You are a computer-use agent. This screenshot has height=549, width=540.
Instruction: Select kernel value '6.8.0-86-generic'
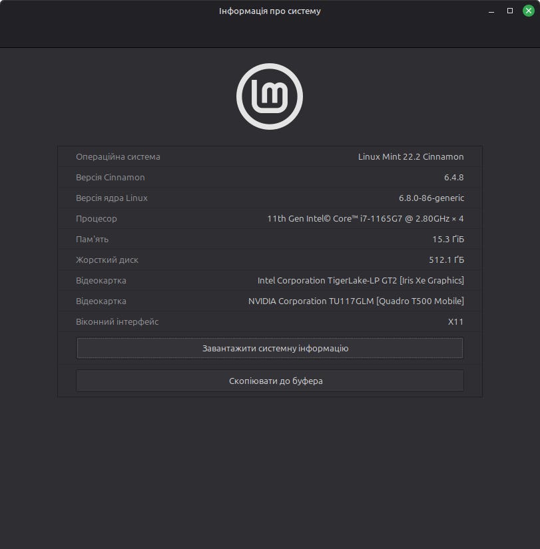431,198
